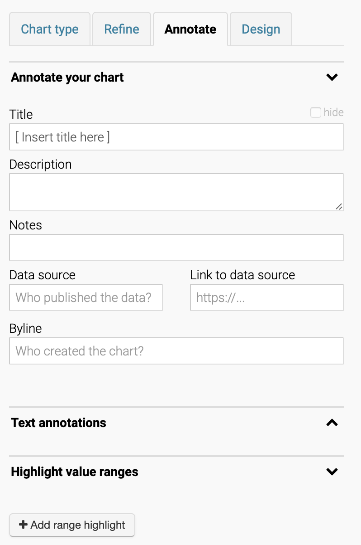The height and width of the screenshot is (545, 361).
Task: Click the plus icon on Add range highlight
Action: point(23,525)
